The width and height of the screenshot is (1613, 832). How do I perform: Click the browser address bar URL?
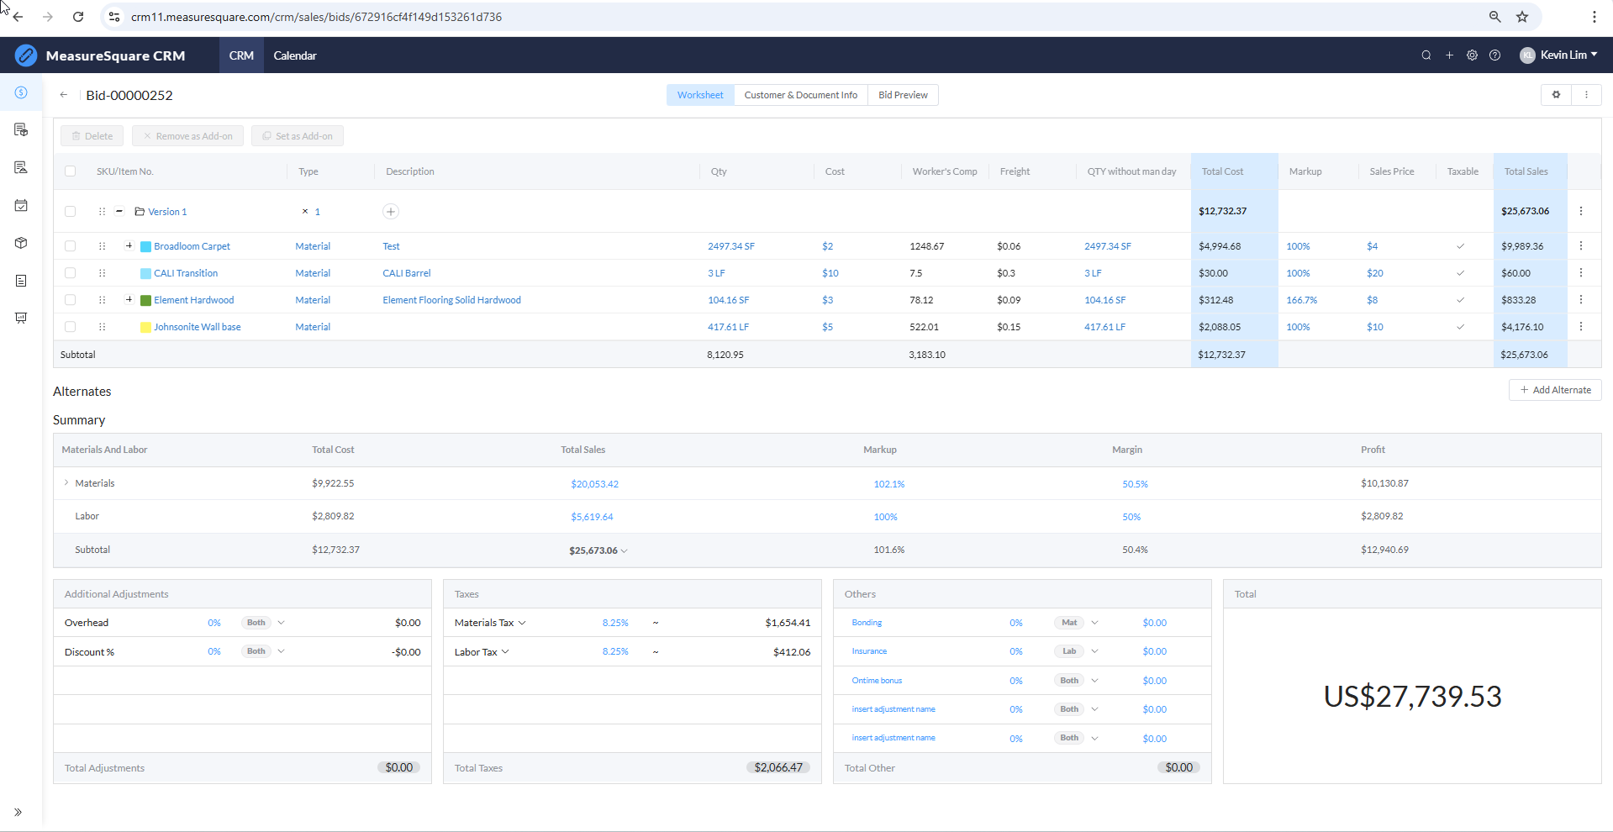316,17
